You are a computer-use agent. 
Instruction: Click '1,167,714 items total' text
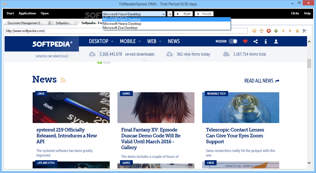pos(249,54)
